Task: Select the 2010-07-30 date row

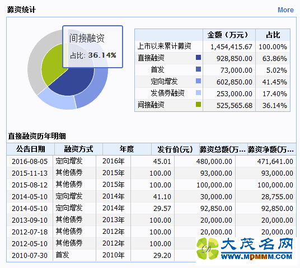Action: (x=30, y=256)
